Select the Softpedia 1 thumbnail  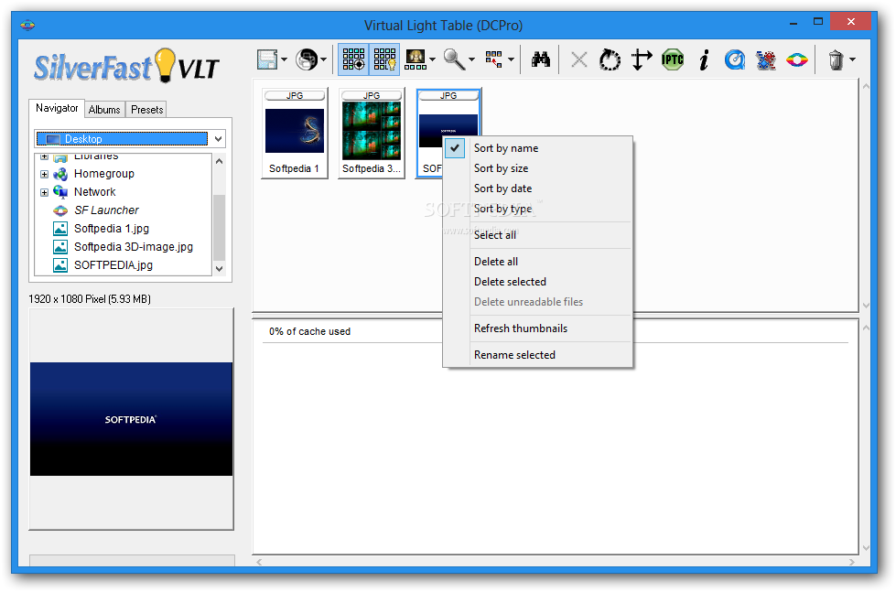point(294,132)
